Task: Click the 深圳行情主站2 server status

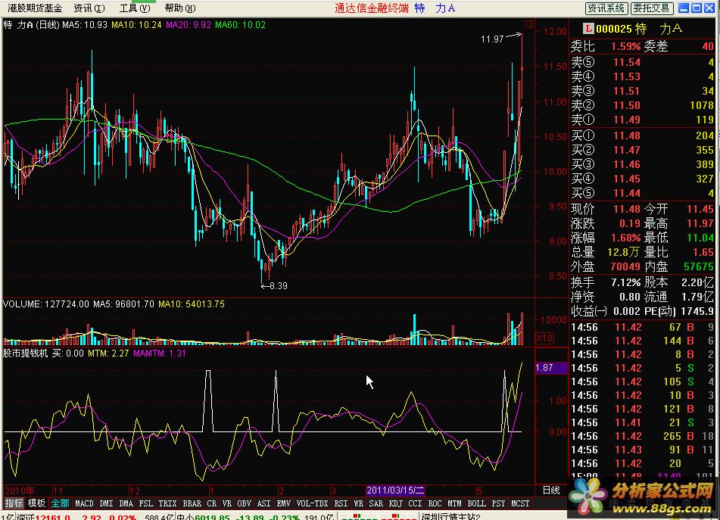Action: (x=450, y=517)
